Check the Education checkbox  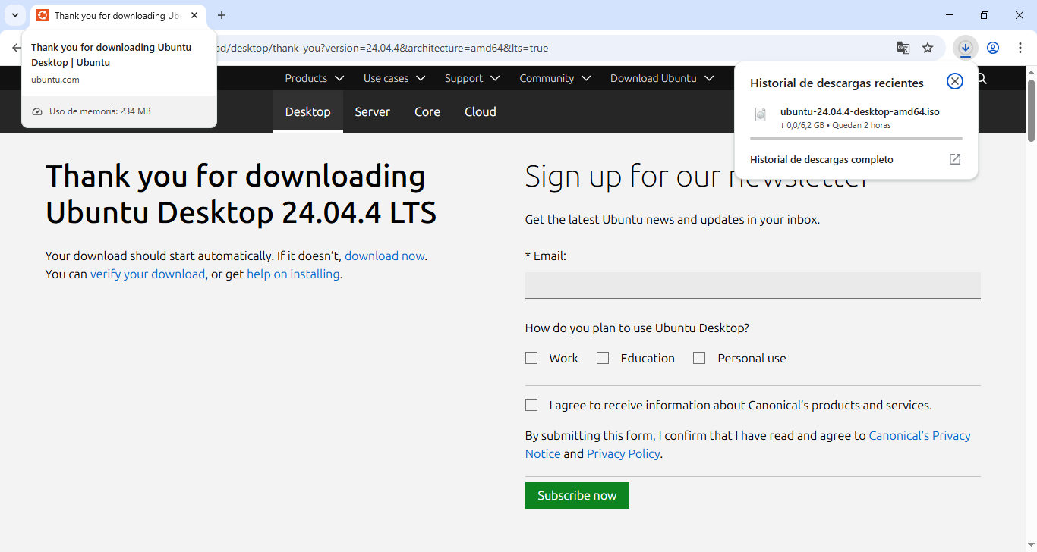603,358
